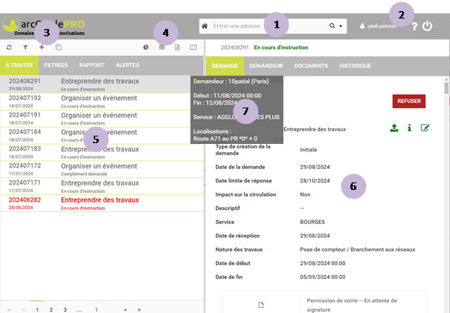Screen dimensions: 450x313
Task: Click the refresh list icon
Action: pos(8,47)
